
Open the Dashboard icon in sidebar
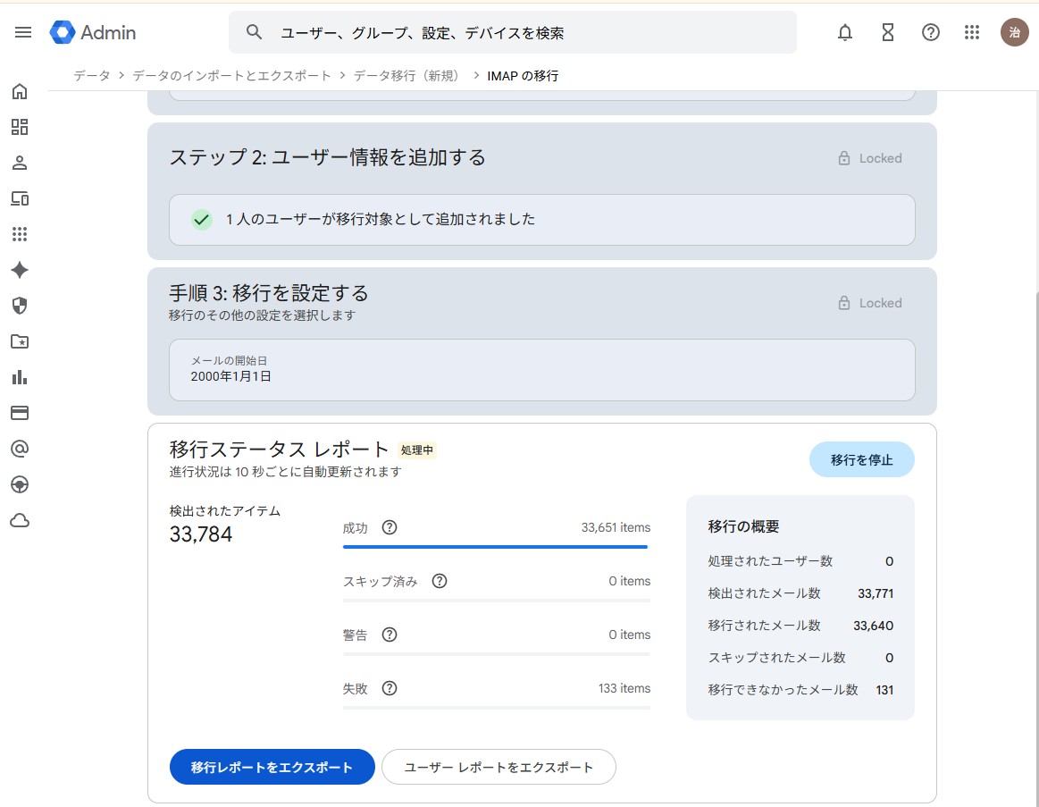[20, 127]
